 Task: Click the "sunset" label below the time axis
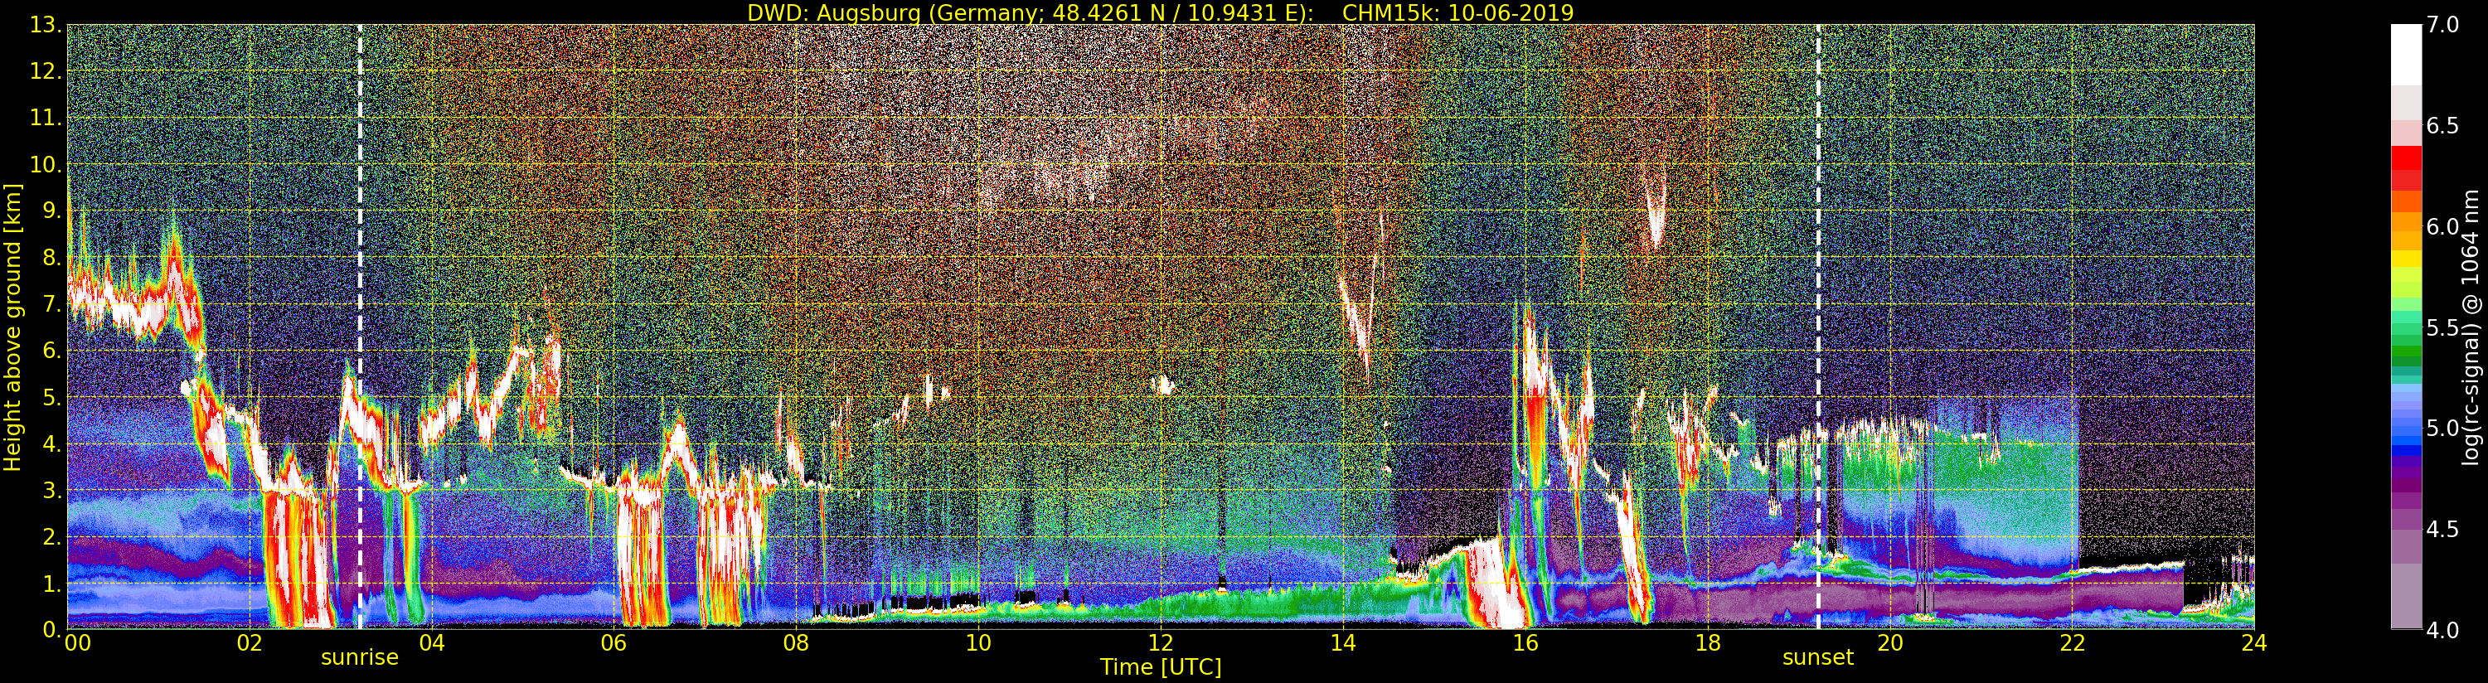click(1818, 658)
